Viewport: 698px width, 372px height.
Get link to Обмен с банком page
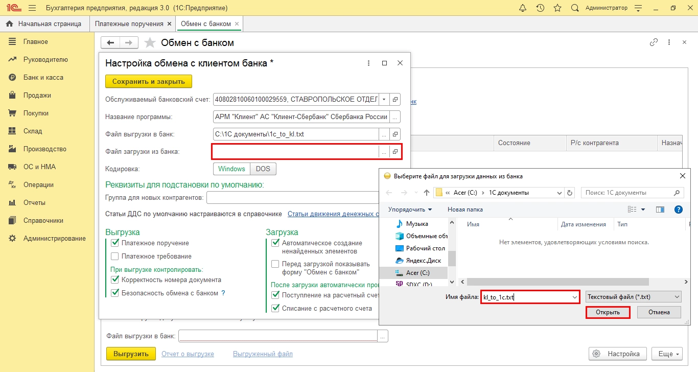point(654,42)
